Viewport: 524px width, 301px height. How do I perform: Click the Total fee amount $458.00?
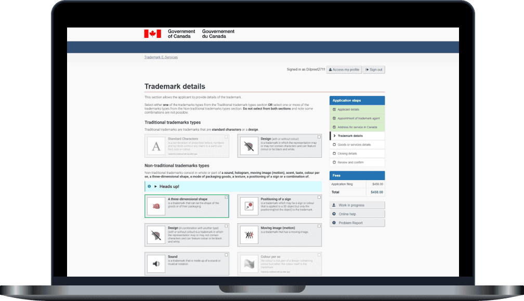(377, 192)
